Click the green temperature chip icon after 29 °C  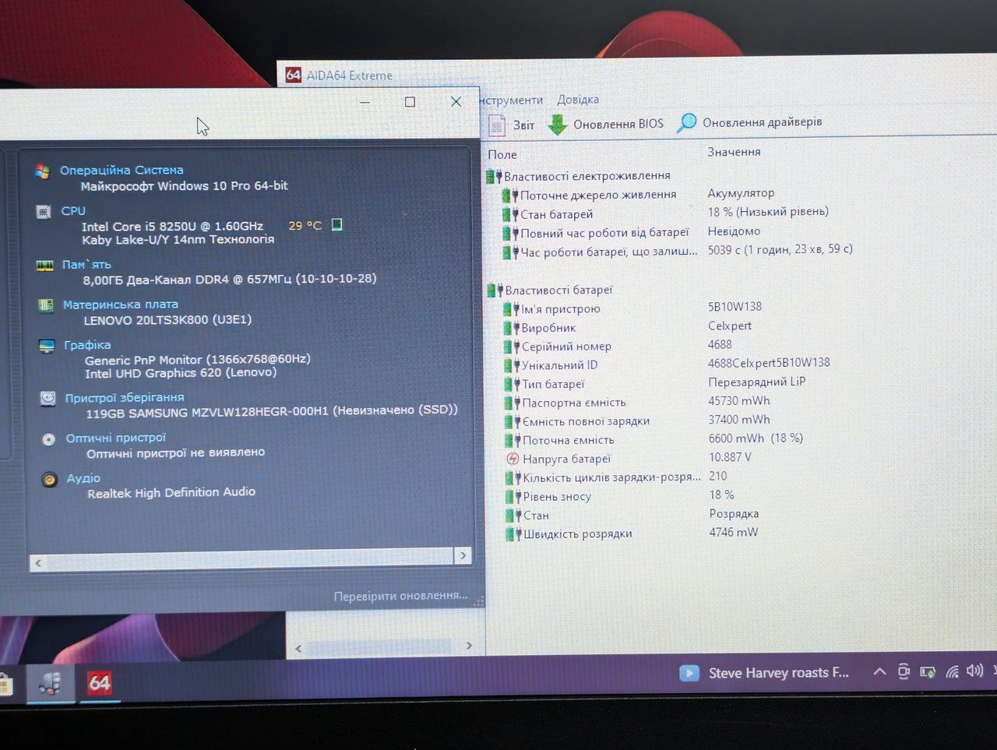336,225
